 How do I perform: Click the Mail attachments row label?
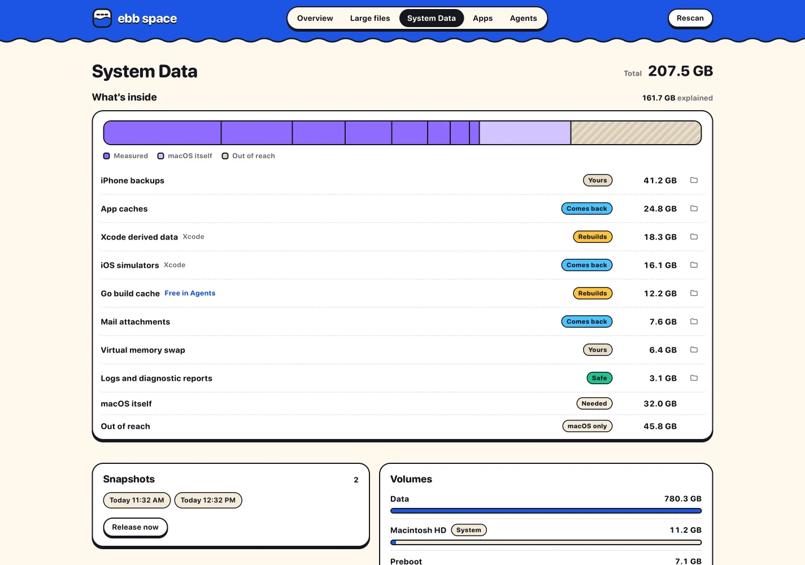click(x=136, y=321)
